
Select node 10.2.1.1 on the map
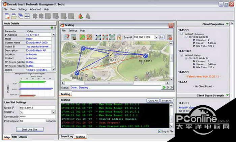[x=83, y=48]
